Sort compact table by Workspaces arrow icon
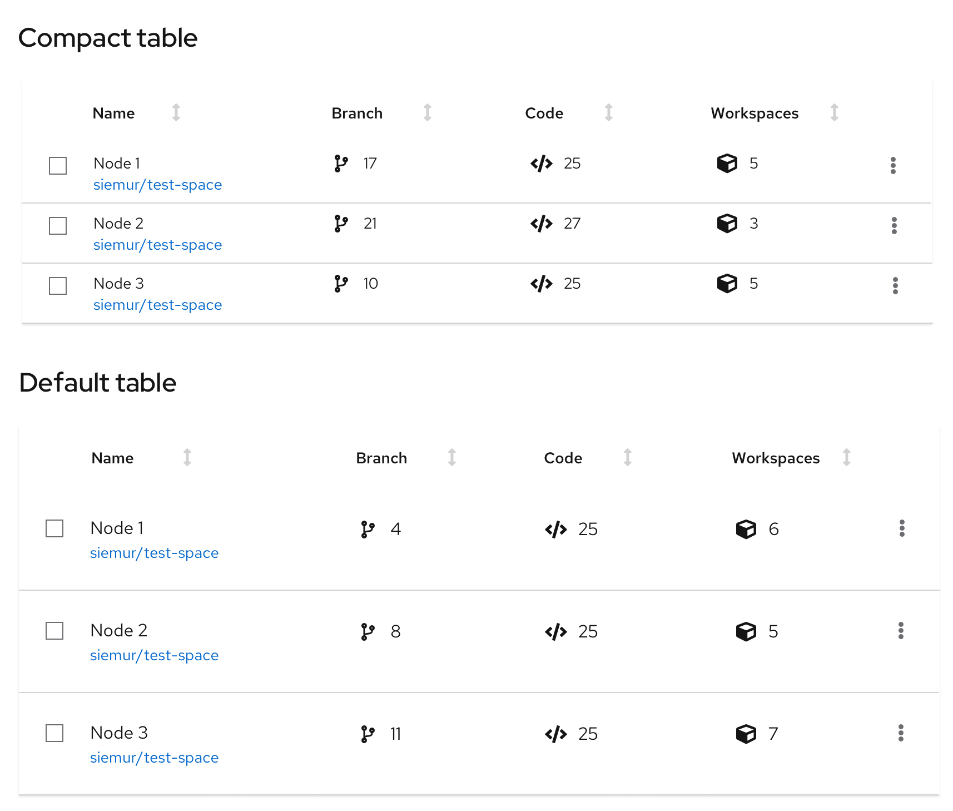The height and width of the screenshot is (811, 953). [x=834, y=112]
